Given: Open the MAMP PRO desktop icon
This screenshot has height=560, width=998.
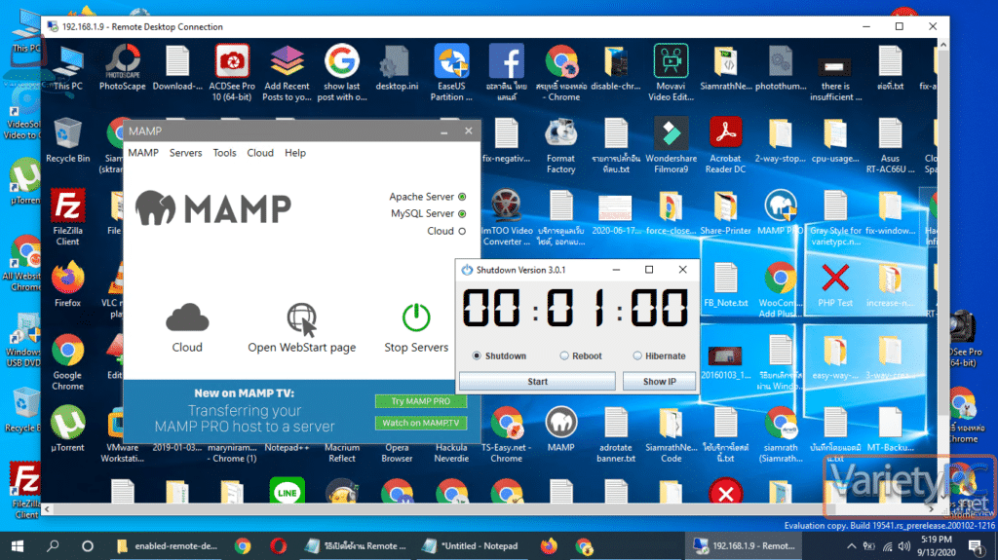Looking at the screenshot, I should 781,212.
